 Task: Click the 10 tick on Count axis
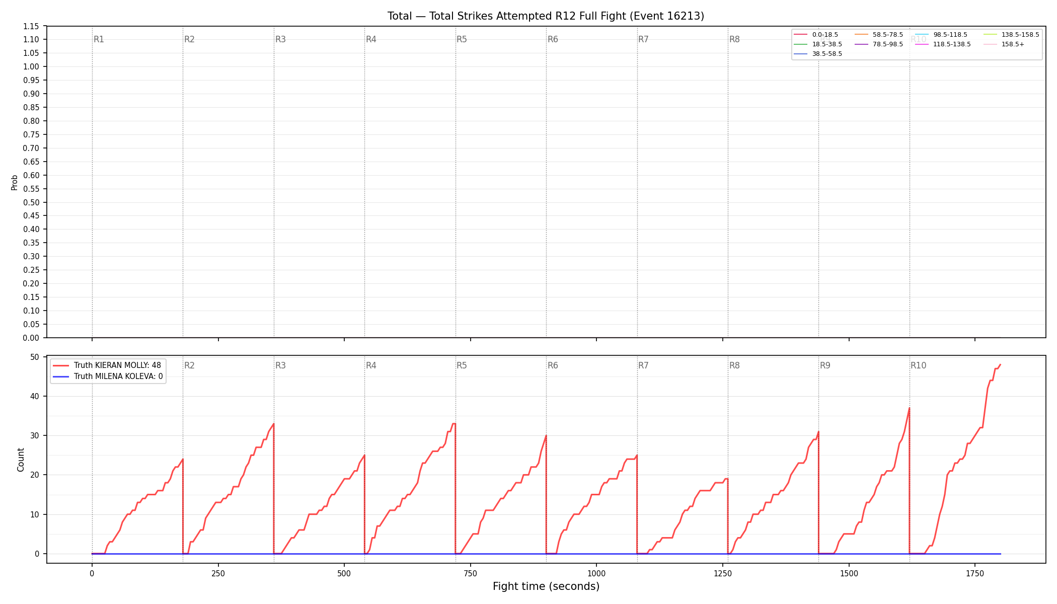[35, 514]
